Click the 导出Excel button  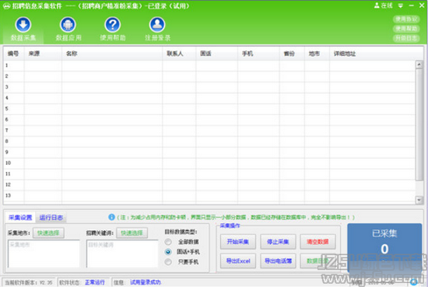point(238,261)
